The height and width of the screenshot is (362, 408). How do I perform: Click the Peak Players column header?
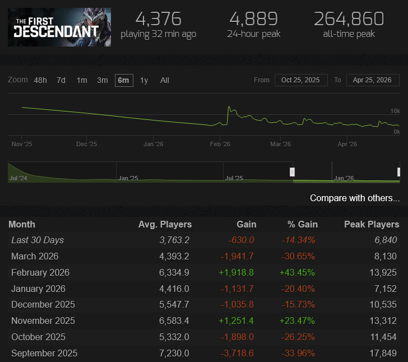click(372, 225)
